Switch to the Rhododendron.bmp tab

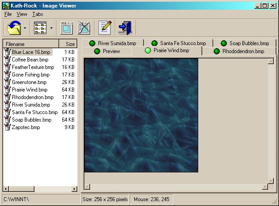pyautogui.click(x=239, y=51)
